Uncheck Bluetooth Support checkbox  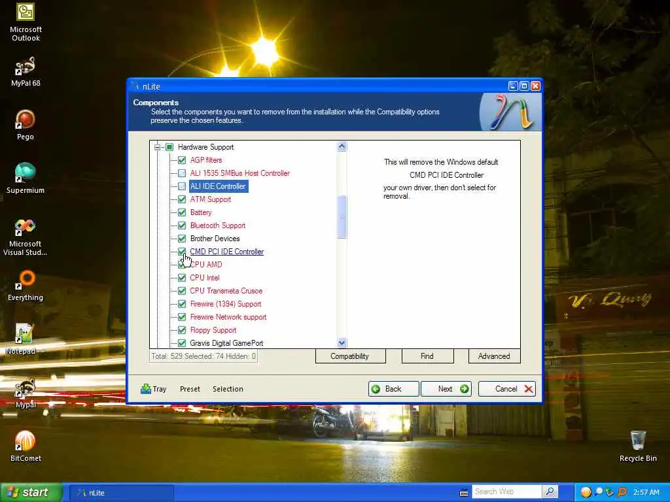[x=182, y=226]
